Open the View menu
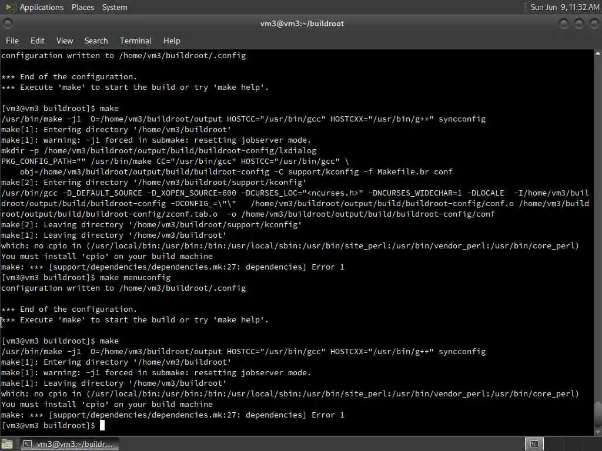The image size is (602, 451). pyautogui.click(x=65, y=41)
